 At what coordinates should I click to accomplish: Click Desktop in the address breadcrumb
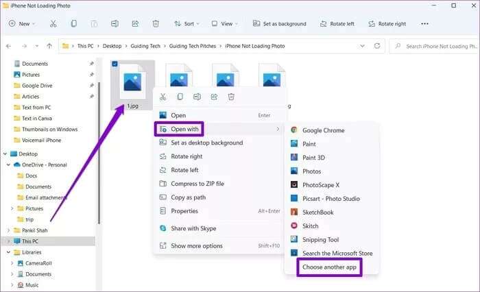[x=112, y=46]
